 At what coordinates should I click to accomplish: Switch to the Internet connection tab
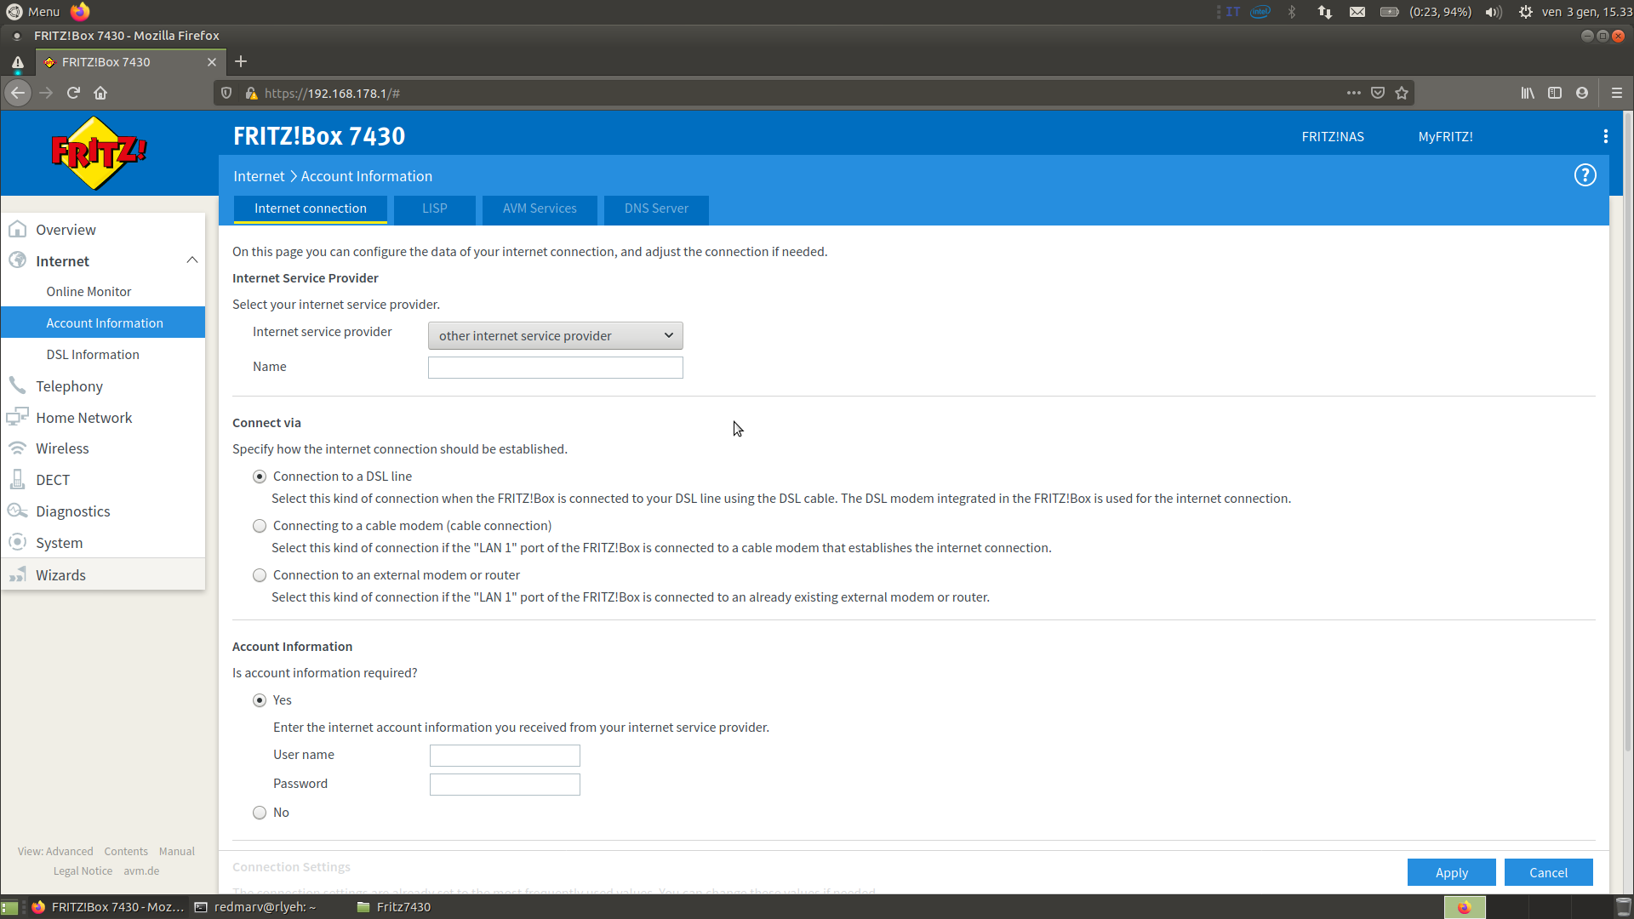tap(311, 208)
